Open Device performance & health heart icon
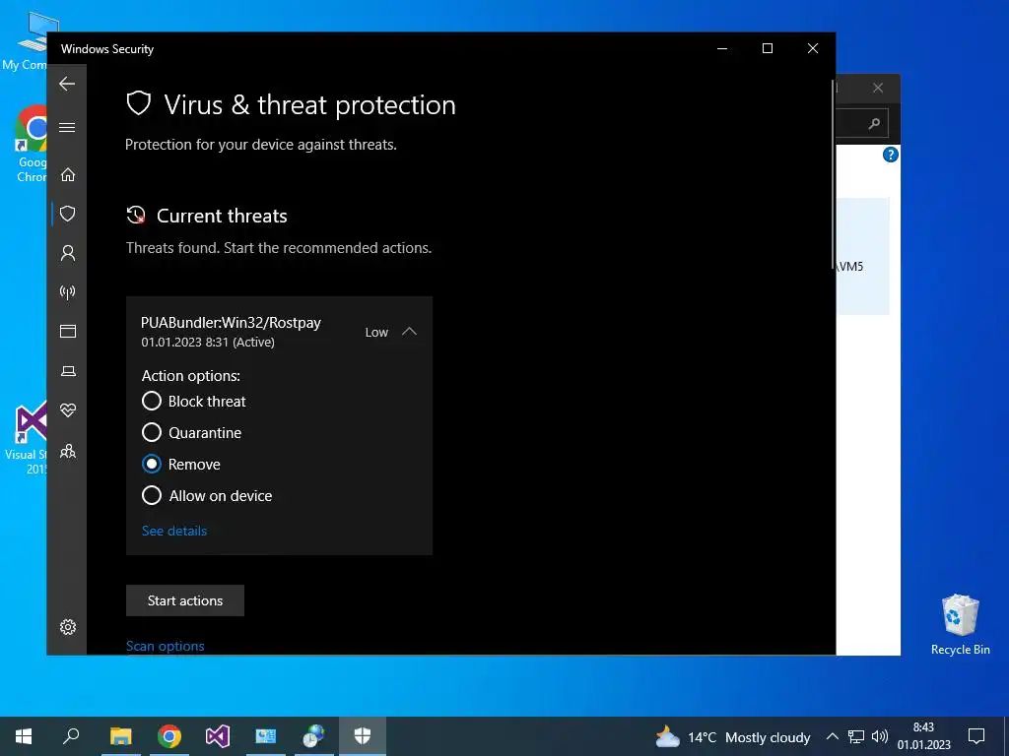1009x756 pixels. click(x=68, y=410)
